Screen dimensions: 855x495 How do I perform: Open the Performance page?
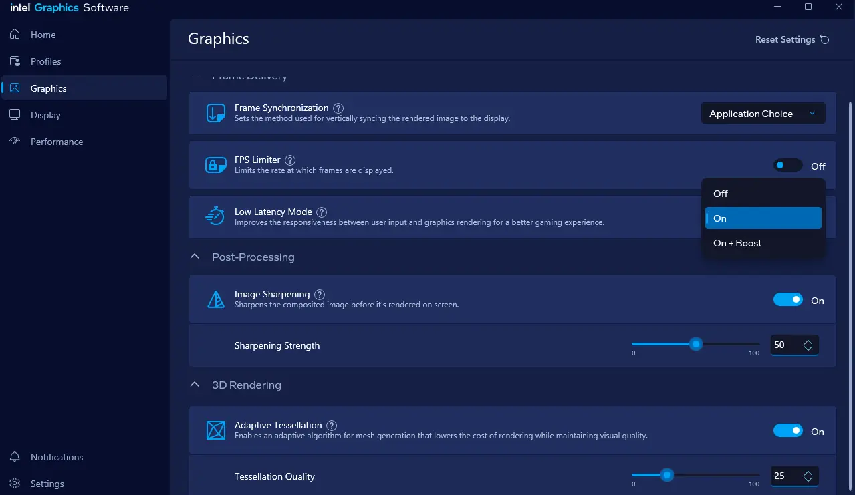click(x=84, y=142)
